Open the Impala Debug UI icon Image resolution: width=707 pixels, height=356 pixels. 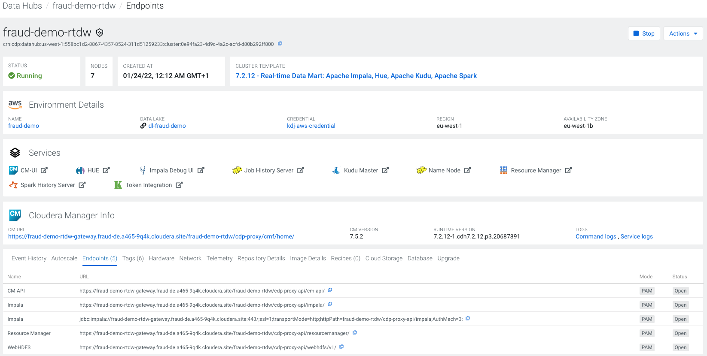(143, 170)
